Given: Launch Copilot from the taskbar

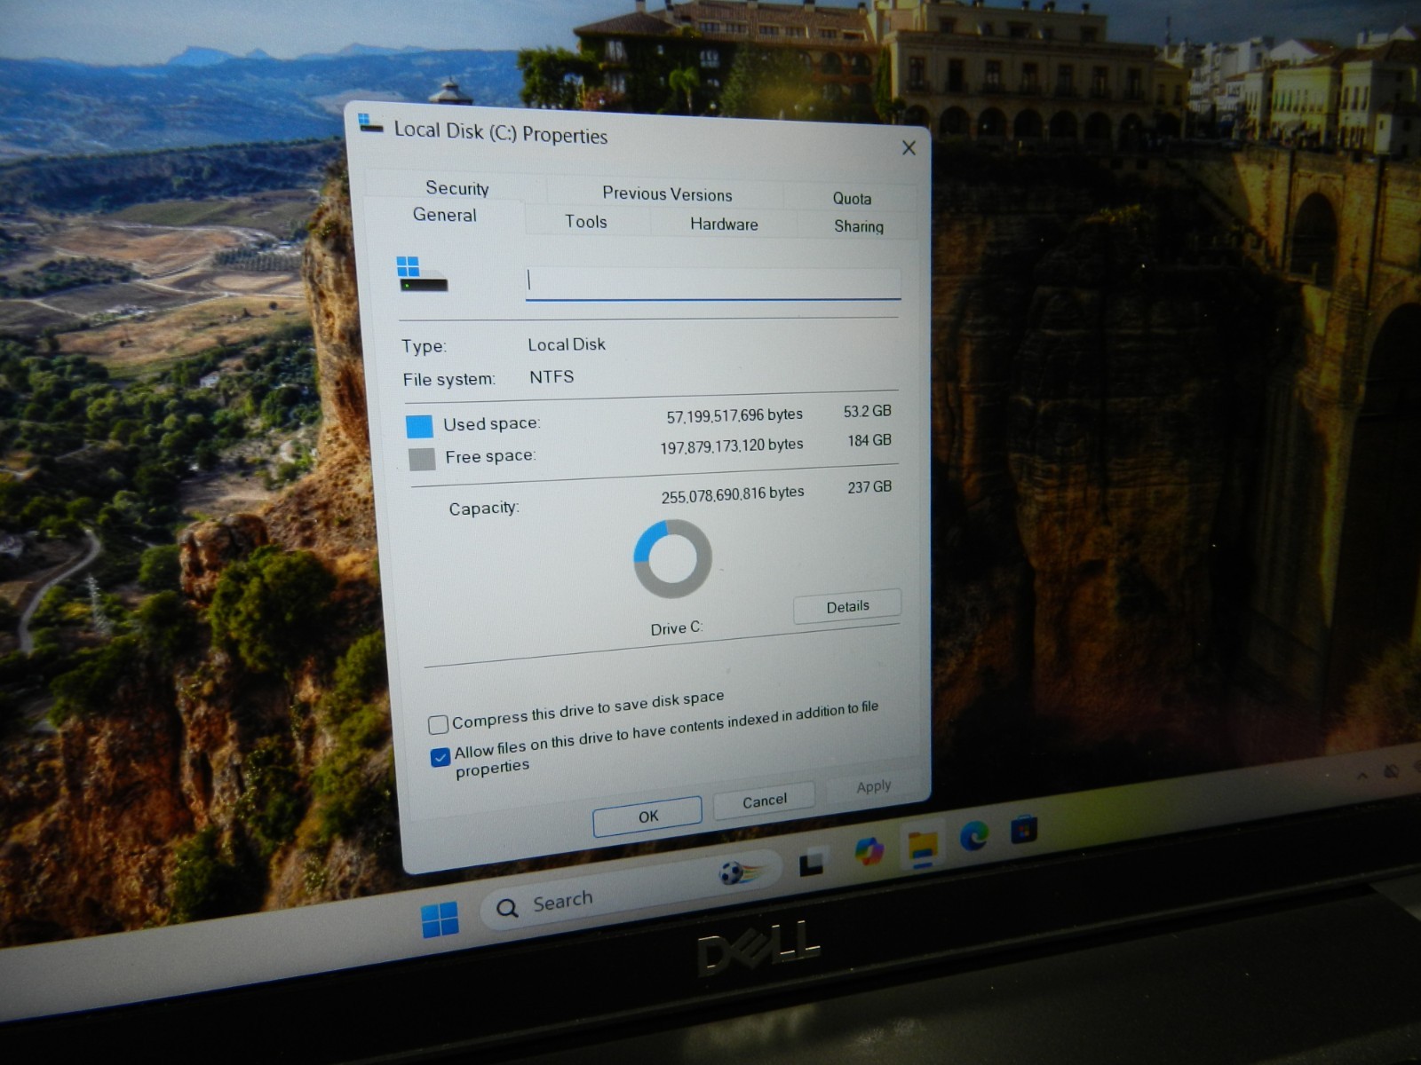Looking at the screenshot, I should click(869, 851).
